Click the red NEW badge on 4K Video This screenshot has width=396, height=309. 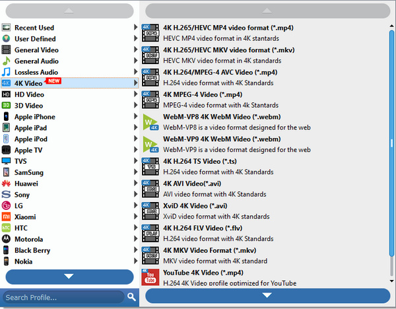click(53, 81)
